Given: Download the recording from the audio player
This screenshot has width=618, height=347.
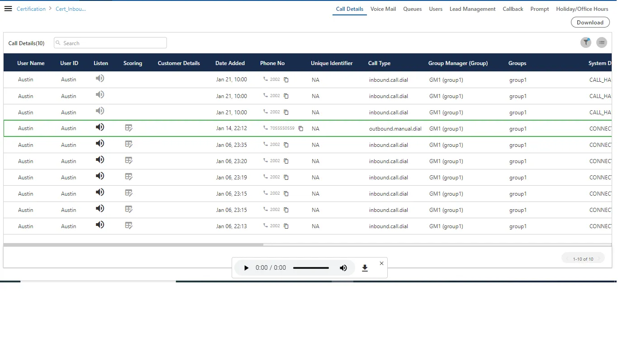Looking at the screenshot, I should click(x=365, y=268).
